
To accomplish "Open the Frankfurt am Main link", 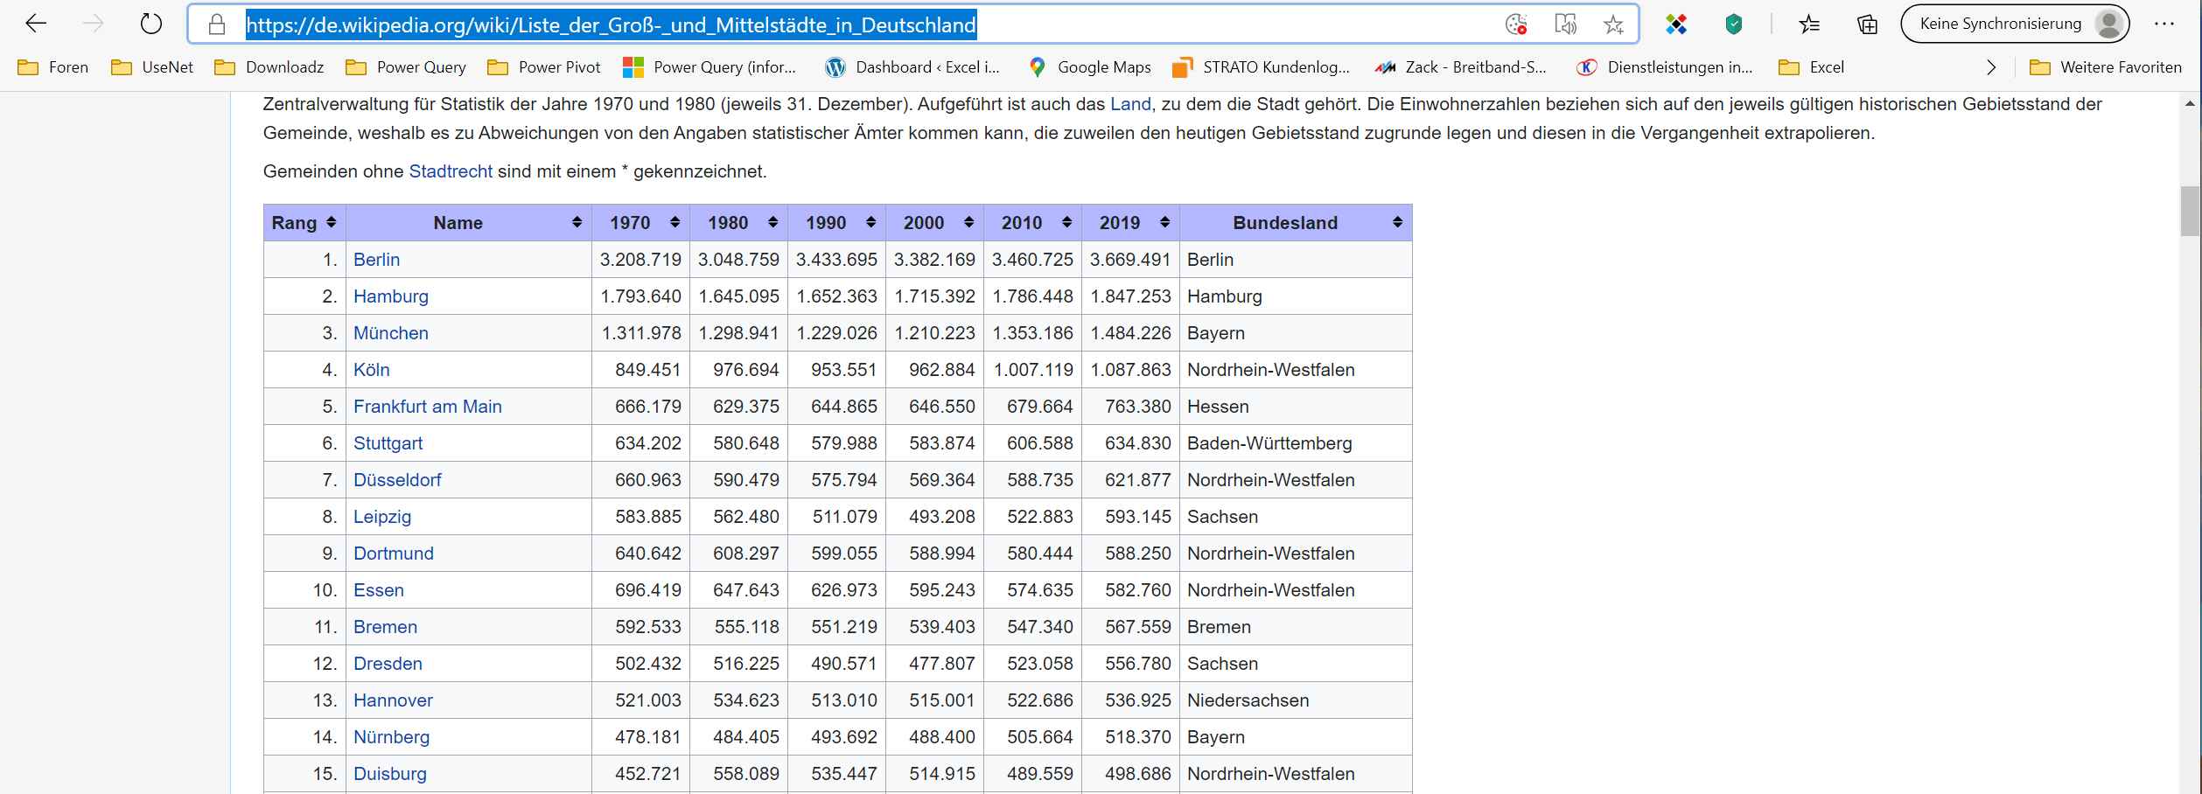I will 428,407.
